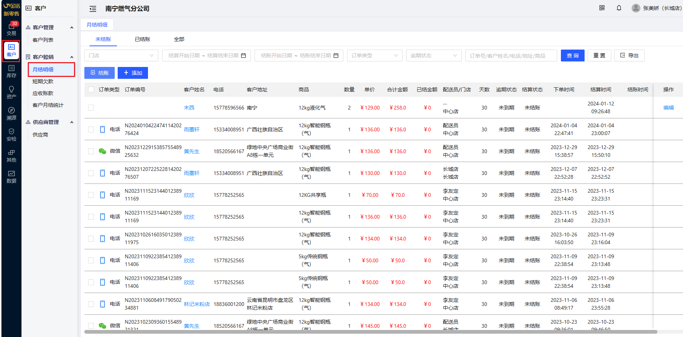683x337 pixels.
Task: Click the phone icon on order ending 76507
Action: click(x=102, y=173)
